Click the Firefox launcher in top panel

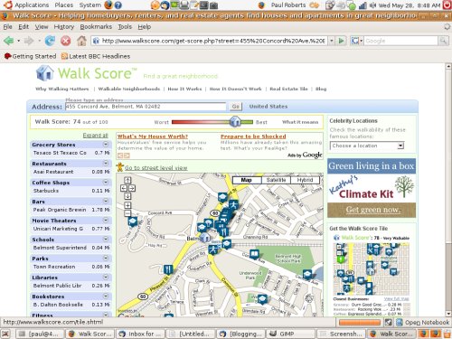[108, 5]
